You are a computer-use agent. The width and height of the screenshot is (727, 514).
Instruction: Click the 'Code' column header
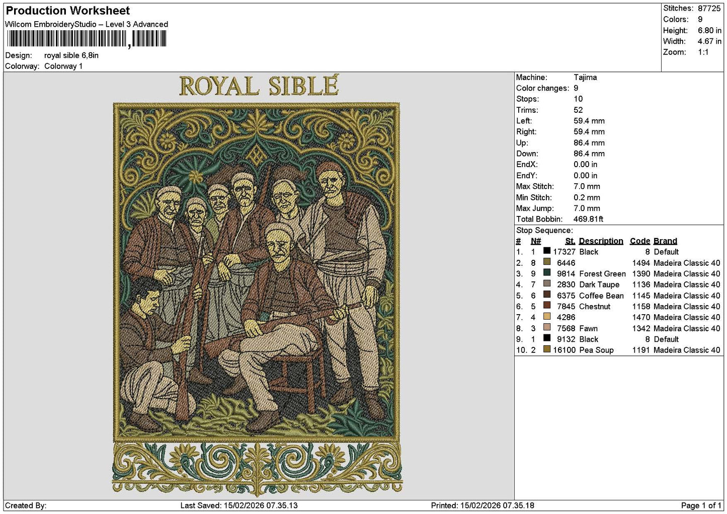(640, 241)
